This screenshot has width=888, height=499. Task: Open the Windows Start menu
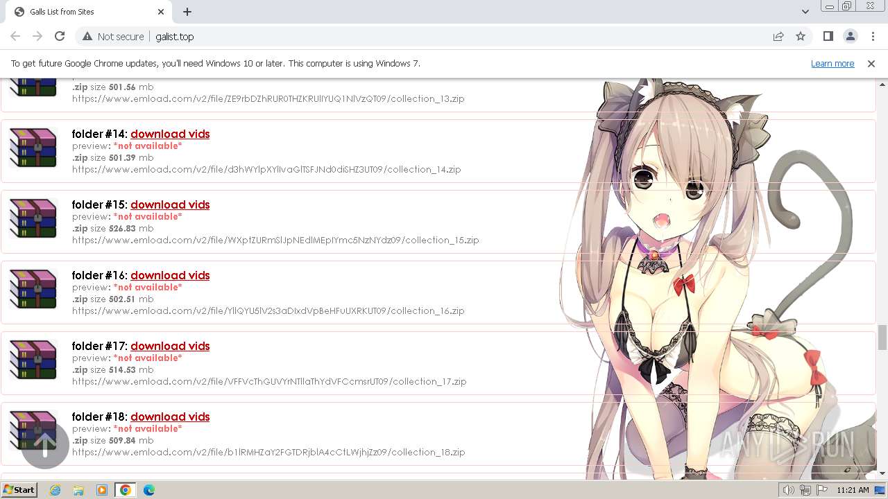19,489
